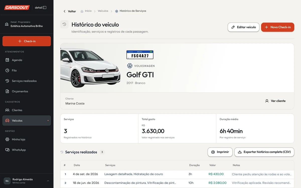This screenshot has height=188, width=301.
Task: Open Estética Automotiva Brilho store selector
Action: pyautogui.click(x=27, y=24)
